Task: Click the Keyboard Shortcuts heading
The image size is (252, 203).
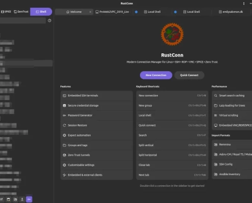Action: pyautogui.click(x=148, y=86)
